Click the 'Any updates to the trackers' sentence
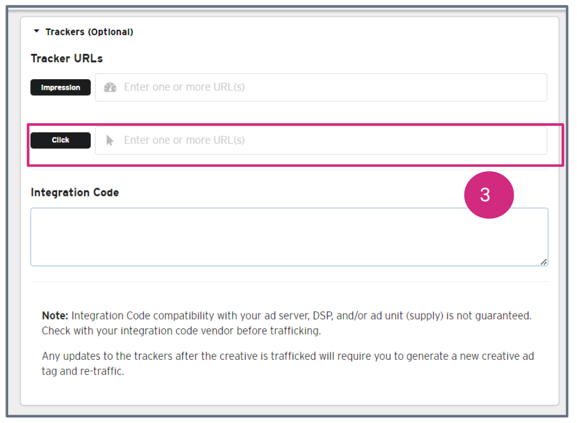Image resolution: width=577 pixels, height=423 pixels. tap(287, 356)
